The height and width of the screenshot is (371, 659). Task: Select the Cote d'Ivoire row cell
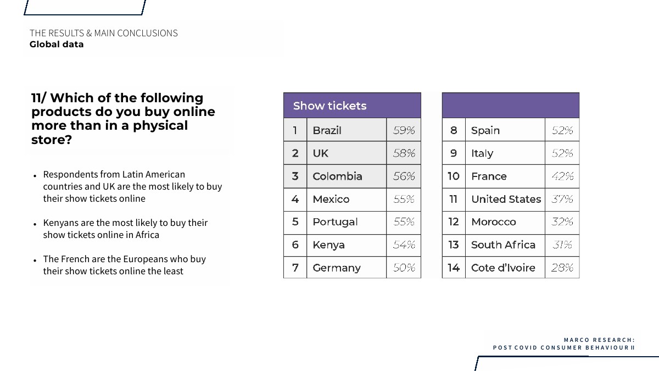(x=503, y=268)
